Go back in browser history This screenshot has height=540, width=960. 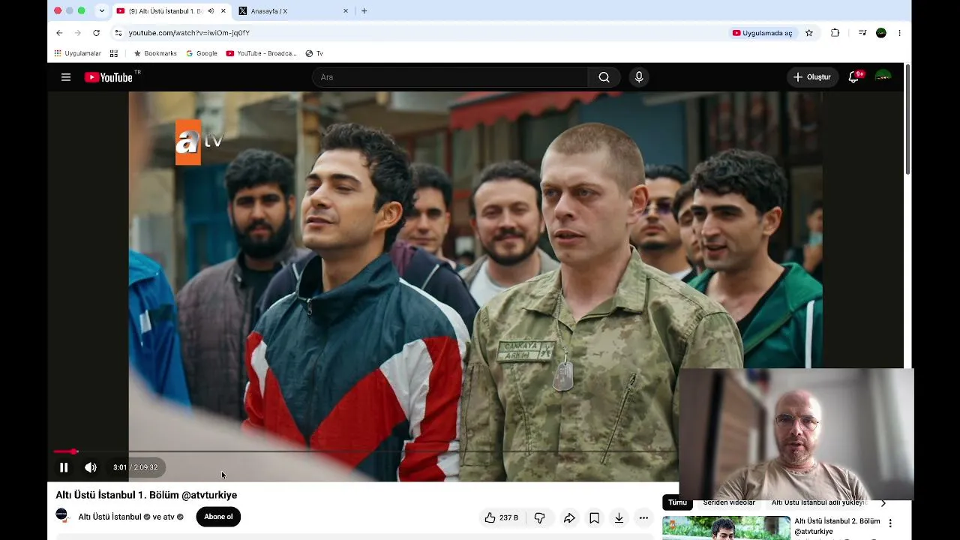pyautogui.click(x=59, y=33)
